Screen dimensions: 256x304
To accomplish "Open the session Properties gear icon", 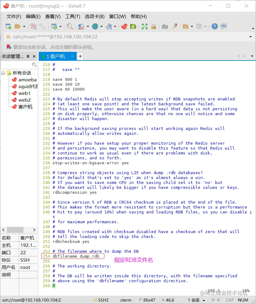I will (x=54, y=26).
